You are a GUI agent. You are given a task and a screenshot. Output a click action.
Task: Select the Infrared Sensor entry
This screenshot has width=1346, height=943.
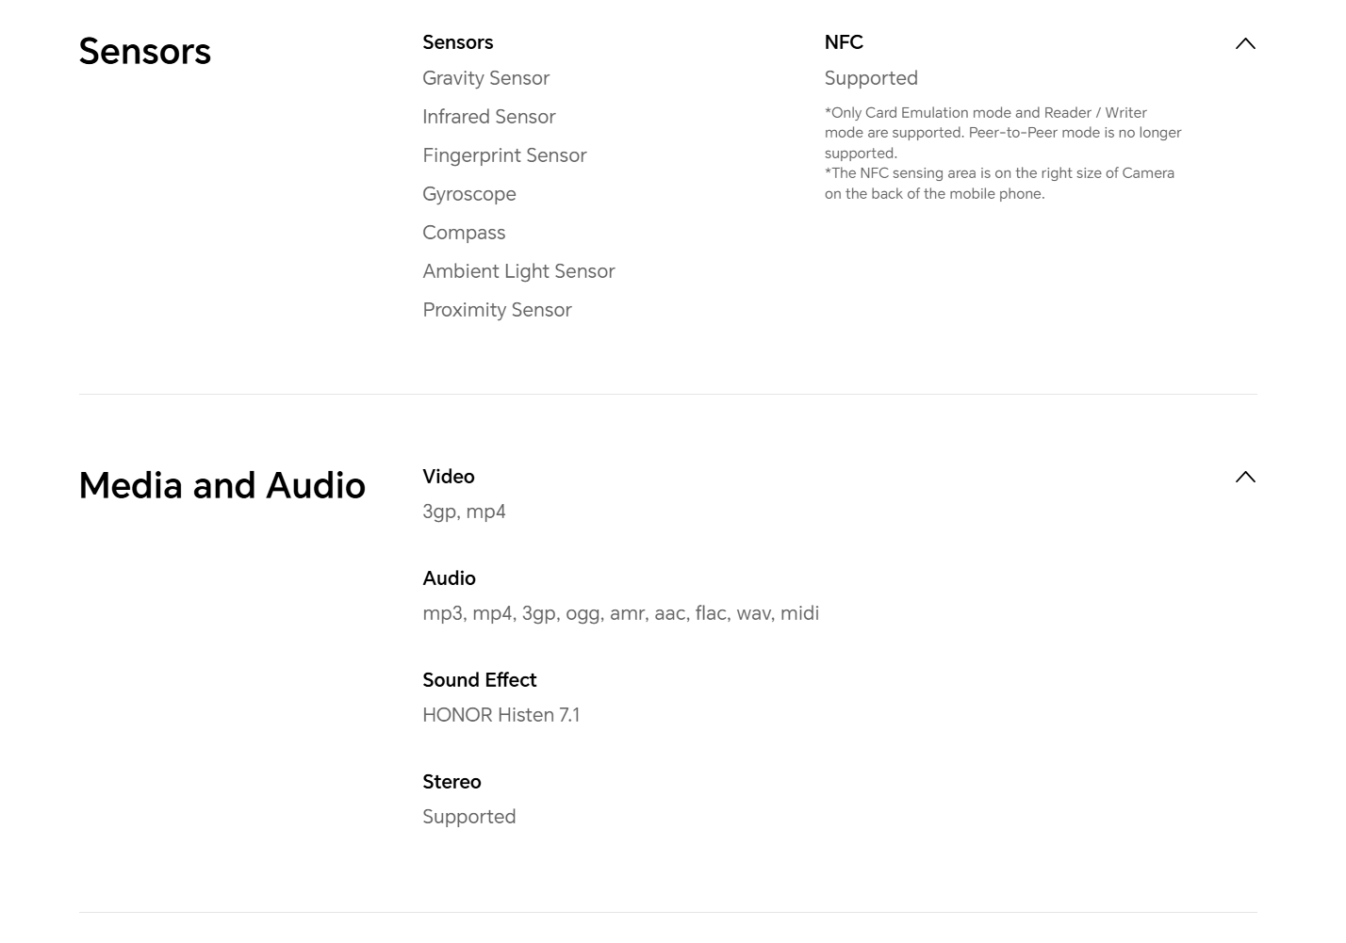[x=488, y=117]
